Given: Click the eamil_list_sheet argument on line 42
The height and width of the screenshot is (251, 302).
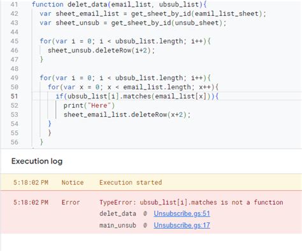Looking at the screenshot, I should click(x=227, y=13).
